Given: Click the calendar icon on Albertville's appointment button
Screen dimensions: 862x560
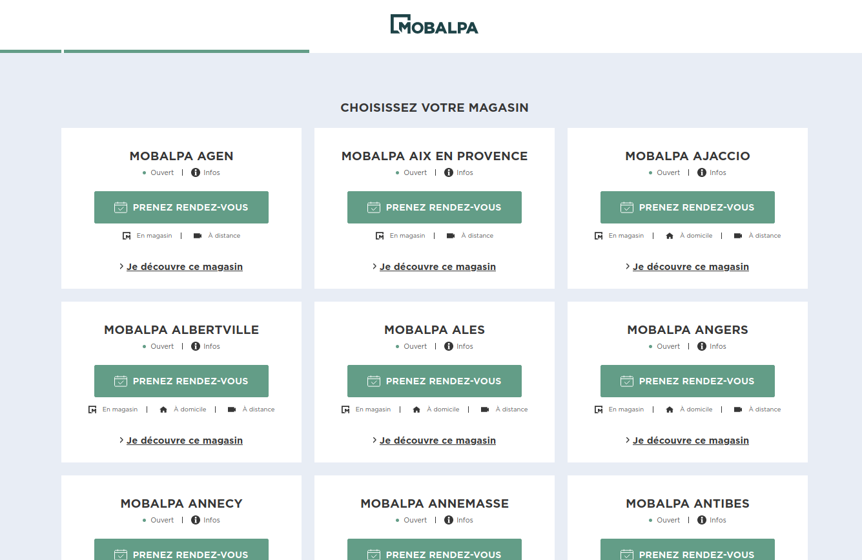Looking at the screenshot, I should [x=121, y=381].
